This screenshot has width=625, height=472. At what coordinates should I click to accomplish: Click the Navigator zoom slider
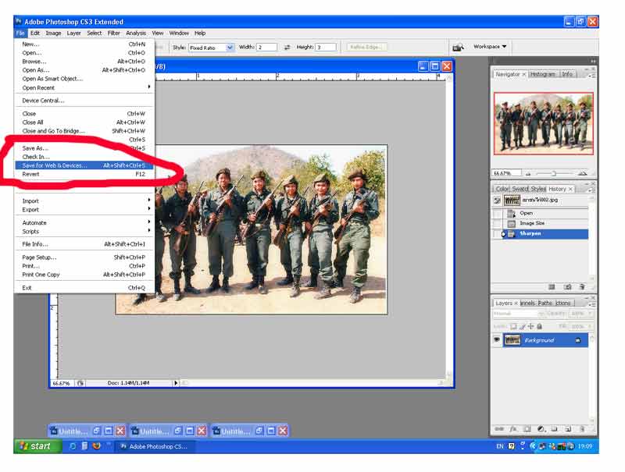coord(552,173)
